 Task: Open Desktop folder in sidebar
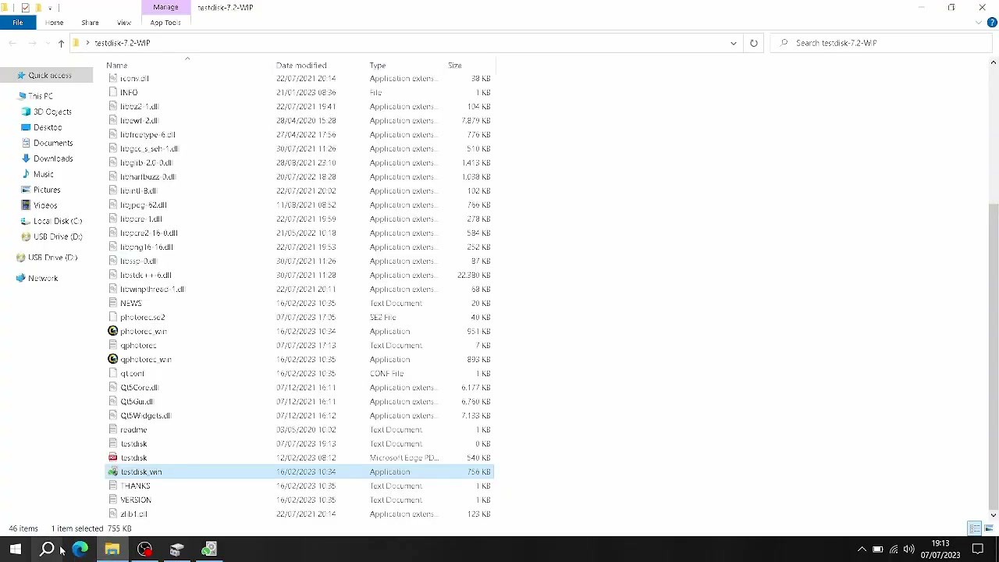tap(48, 127)
